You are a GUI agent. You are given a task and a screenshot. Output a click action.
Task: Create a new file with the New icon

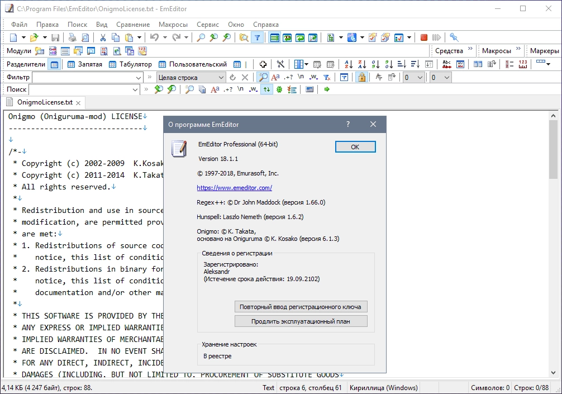[13, 37]
